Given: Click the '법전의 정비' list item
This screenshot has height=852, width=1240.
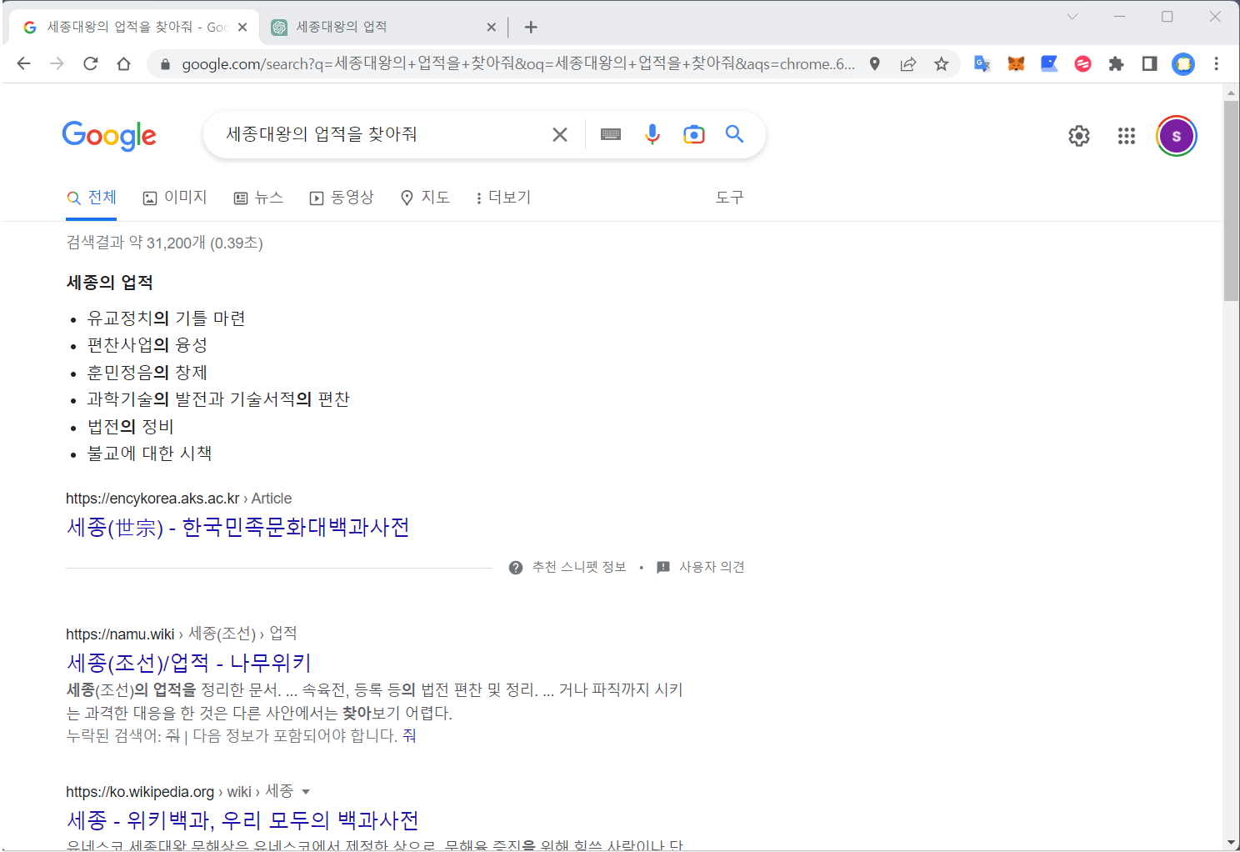Looking at the screenshot, I should tap(131, 427).
